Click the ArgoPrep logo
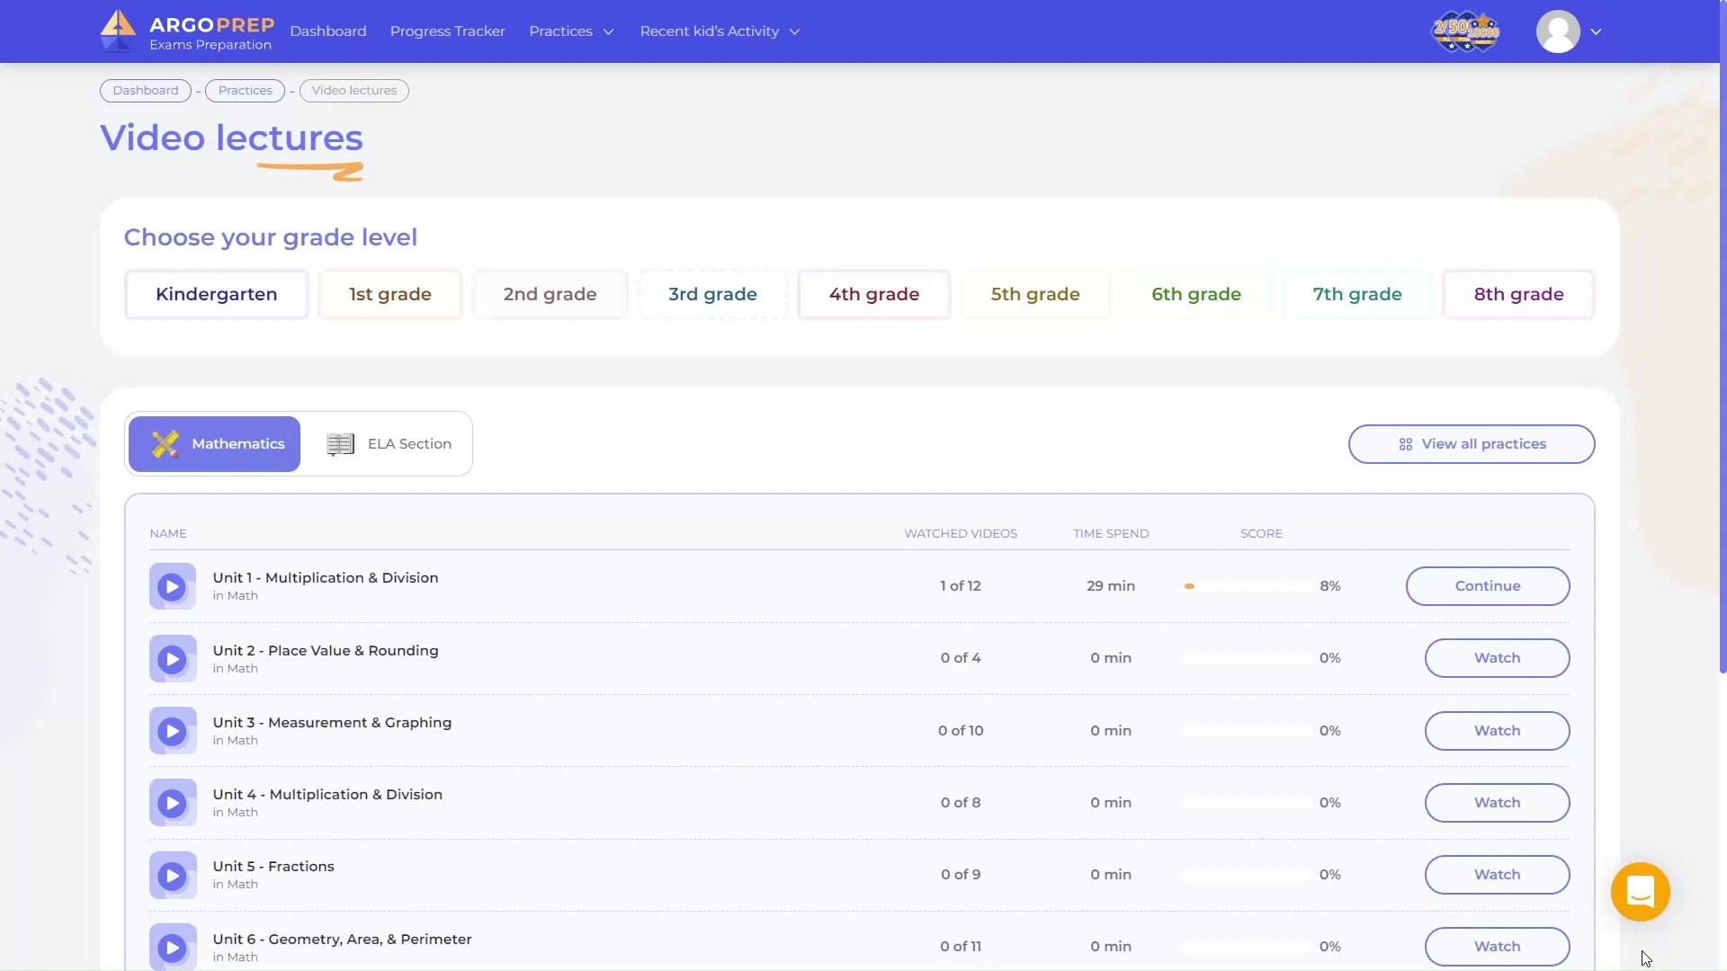 click(187, 31)
